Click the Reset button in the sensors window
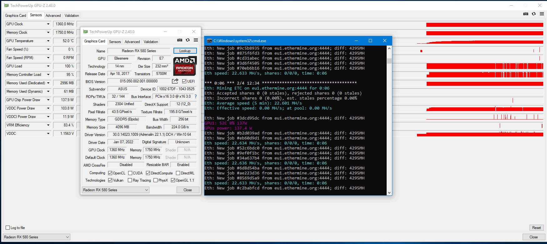Image resolution: width=547 pixels, height=244 pixels. (536, 228)
